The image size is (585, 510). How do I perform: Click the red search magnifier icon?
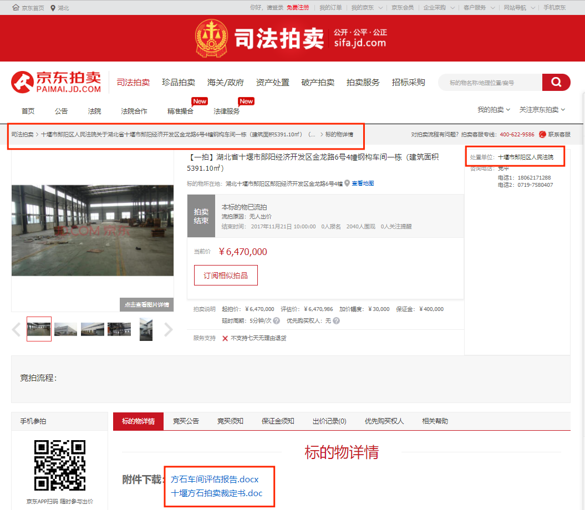tap(556, 81)
